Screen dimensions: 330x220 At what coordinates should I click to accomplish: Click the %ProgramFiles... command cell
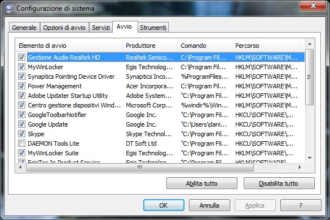pos(204,77)
